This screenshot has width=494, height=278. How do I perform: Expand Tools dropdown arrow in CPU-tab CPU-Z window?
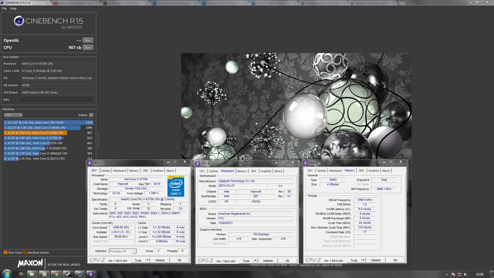tap(147, 260)
